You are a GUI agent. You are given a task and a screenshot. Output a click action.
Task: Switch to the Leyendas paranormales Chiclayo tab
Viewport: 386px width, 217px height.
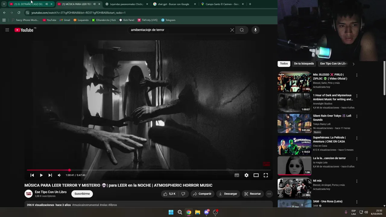click(x=126, y=4)
